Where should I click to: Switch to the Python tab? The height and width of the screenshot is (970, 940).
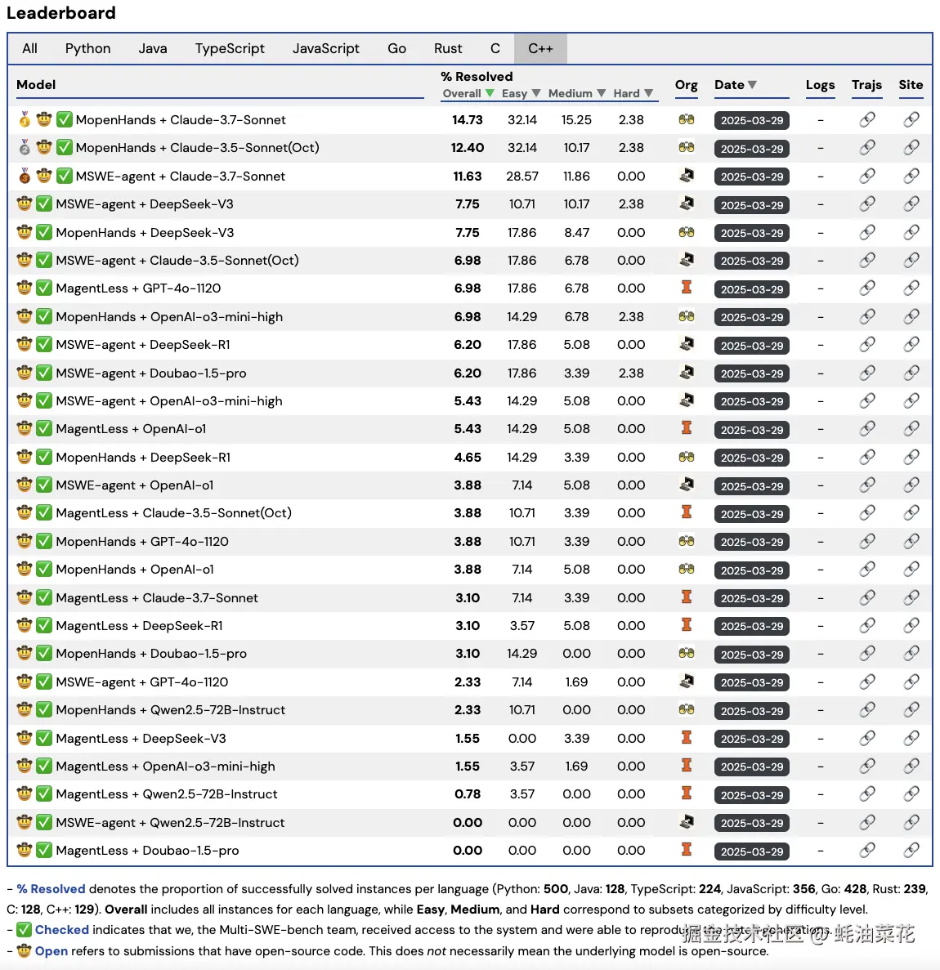(88, 48)
